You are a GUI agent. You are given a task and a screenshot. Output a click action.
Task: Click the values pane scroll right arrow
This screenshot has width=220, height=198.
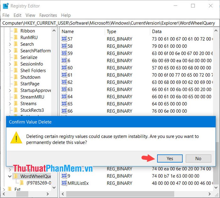click(x=210, y=194)
